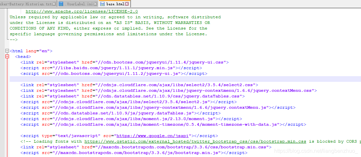This screenshot has height=157, width=361.
Task: Click the bootcss jquery-ui.js script line
Action: pos(114,74)
